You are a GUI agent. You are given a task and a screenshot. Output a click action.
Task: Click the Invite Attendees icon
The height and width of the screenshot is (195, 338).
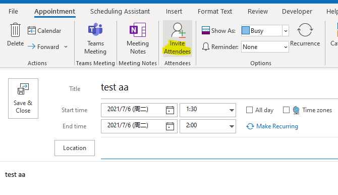point(178,30)
